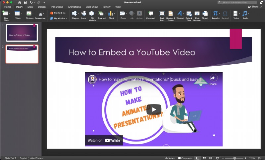The height and width of the screenshot is (160, 265).
Task: Open the Transitions tab
Action: tap(57, 7)
